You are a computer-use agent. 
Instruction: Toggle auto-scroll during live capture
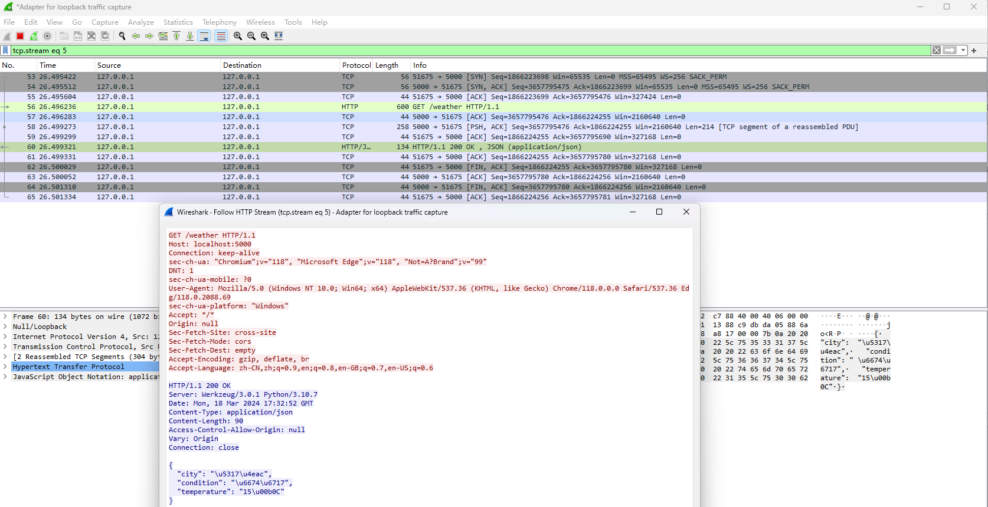204,36
